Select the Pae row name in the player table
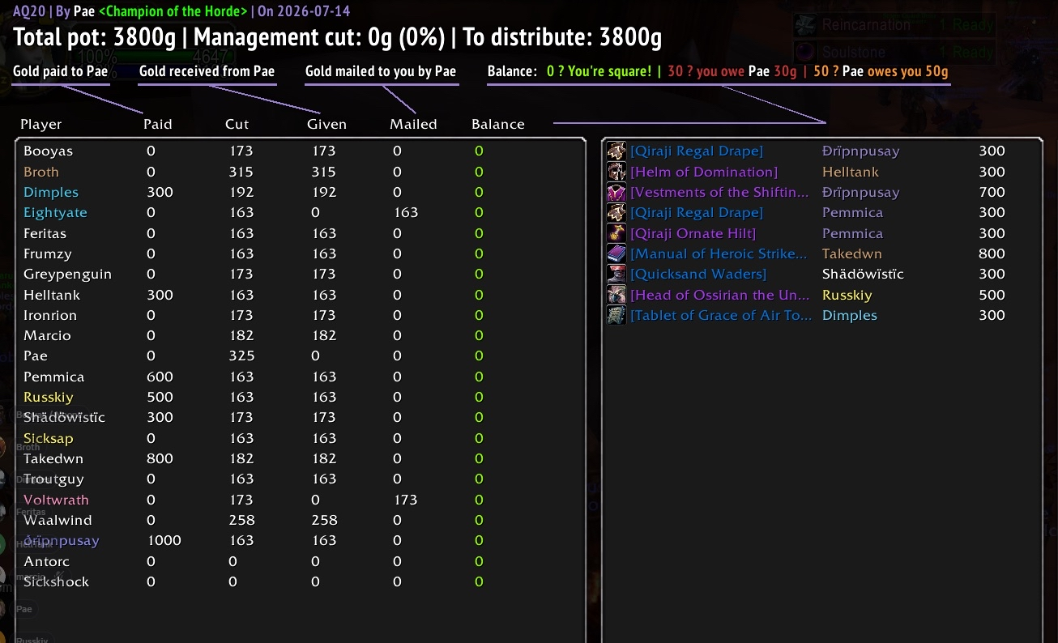Viewport: 1058px width, 643px height. pos(36,356)
